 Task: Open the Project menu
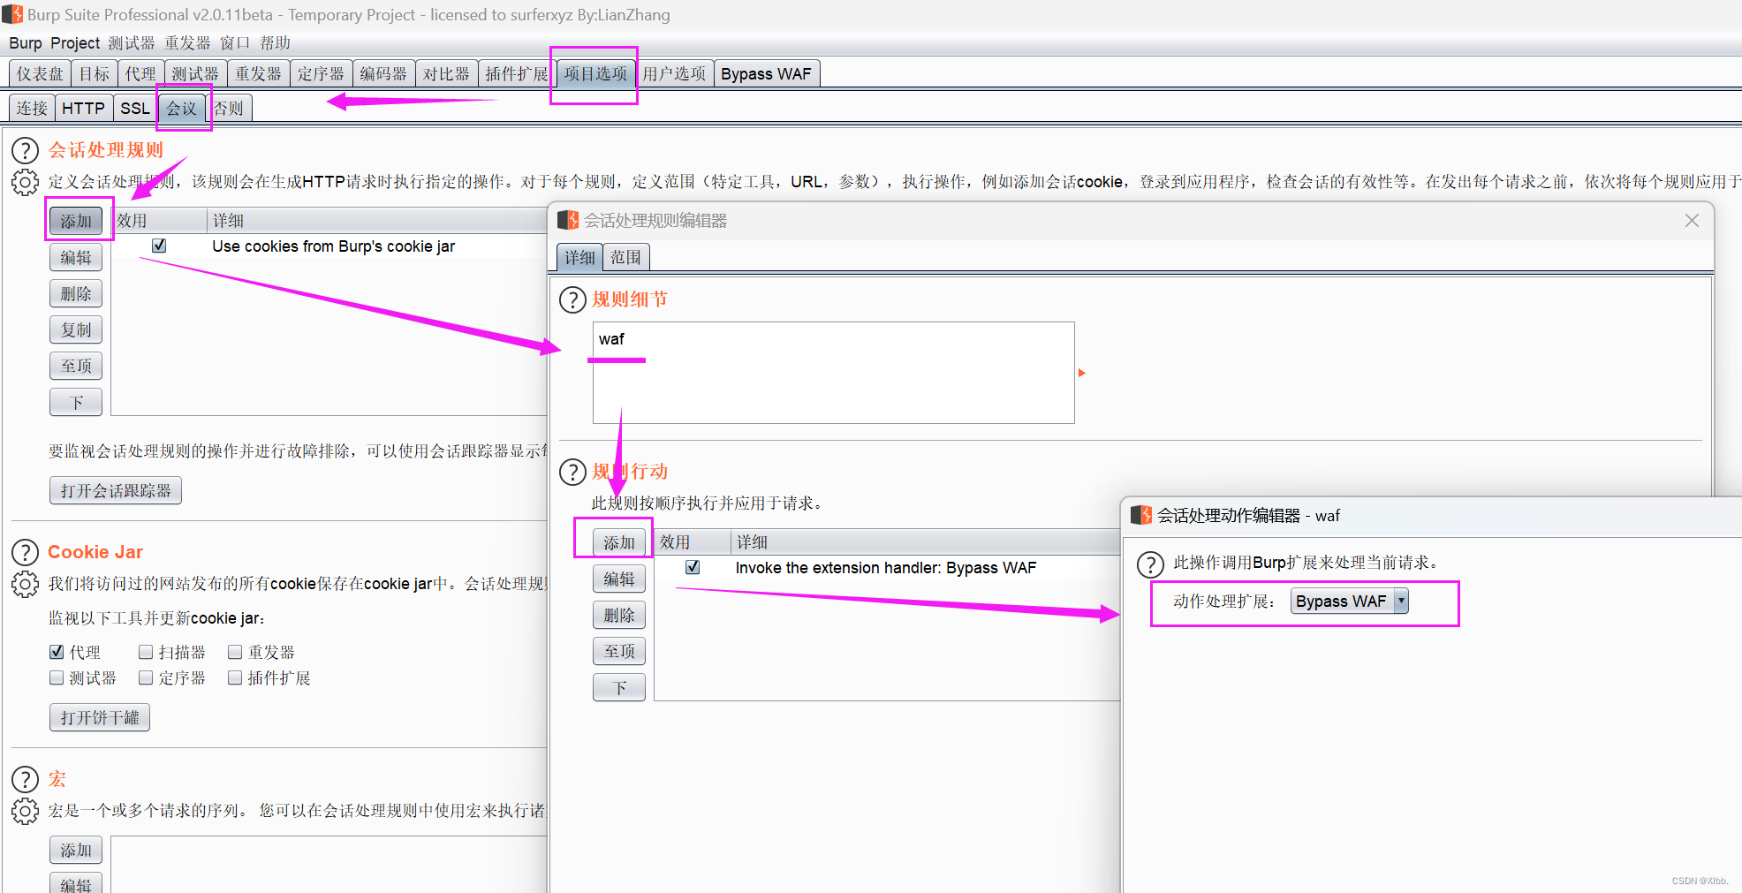(x=75, y=43)
